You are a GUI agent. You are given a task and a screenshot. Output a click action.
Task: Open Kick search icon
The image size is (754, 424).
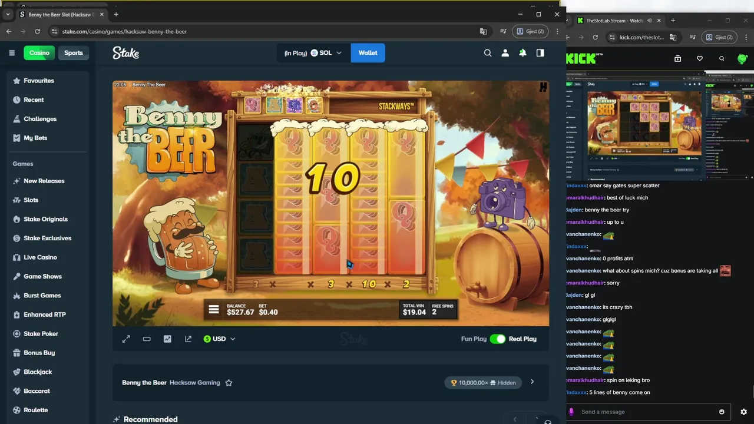(722, 59)
